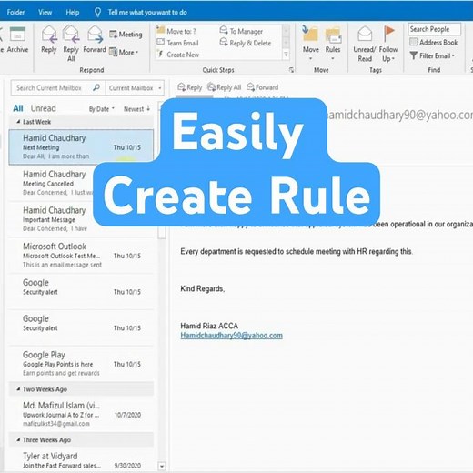Viewport: 473px width, 473px height.
Task: Collapse the Three Weeks Ago group
Action: click(x=18, y=439)
